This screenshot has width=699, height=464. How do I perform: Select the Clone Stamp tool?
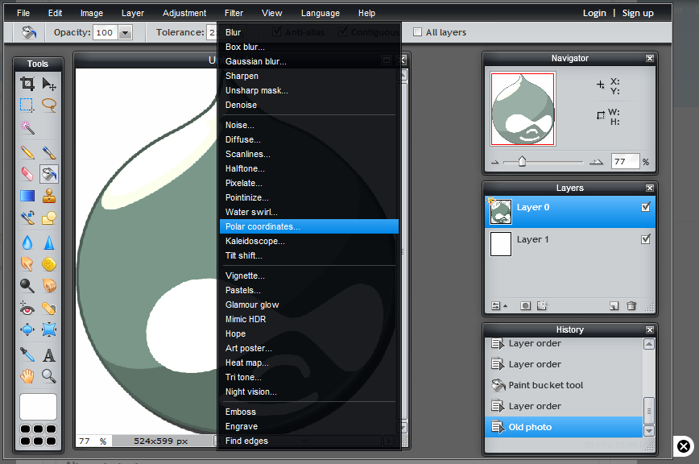click(x=49, y=196)
